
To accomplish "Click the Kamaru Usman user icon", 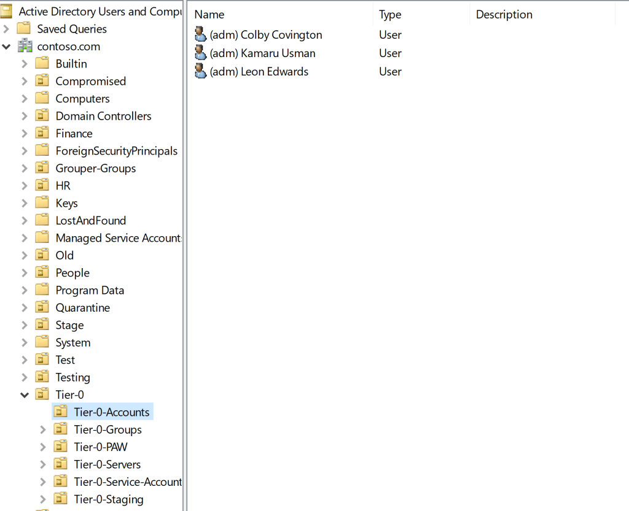I will point(201,53).
